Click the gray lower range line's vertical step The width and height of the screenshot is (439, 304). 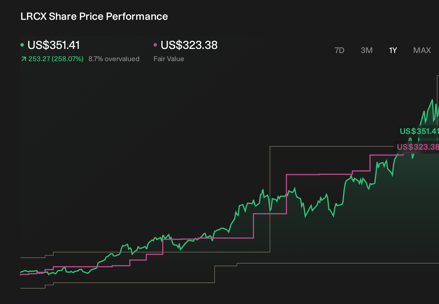click(x=215, y=274)
